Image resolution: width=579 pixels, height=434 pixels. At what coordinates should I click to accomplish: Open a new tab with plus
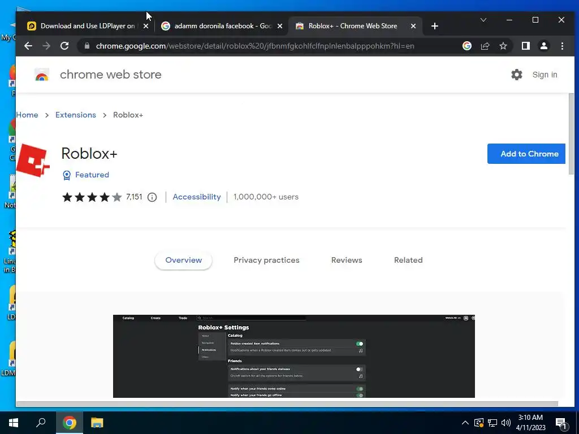[x=435, y=26]
